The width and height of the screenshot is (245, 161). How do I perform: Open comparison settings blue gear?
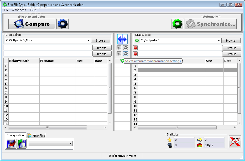tap(62, 24)
